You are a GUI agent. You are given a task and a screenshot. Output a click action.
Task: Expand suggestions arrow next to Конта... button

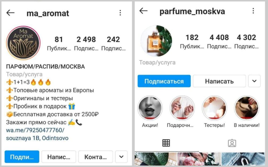[x=121, y=157]
